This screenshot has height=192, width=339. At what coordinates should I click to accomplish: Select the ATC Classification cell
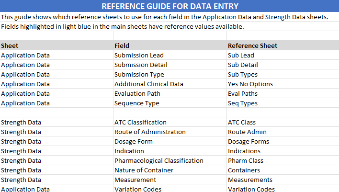(140, 122)
